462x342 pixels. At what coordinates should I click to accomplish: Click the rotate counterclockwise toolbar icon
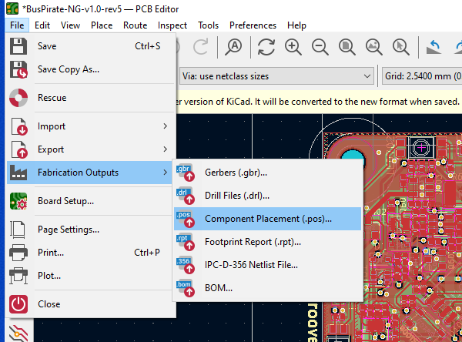[434, 47]
